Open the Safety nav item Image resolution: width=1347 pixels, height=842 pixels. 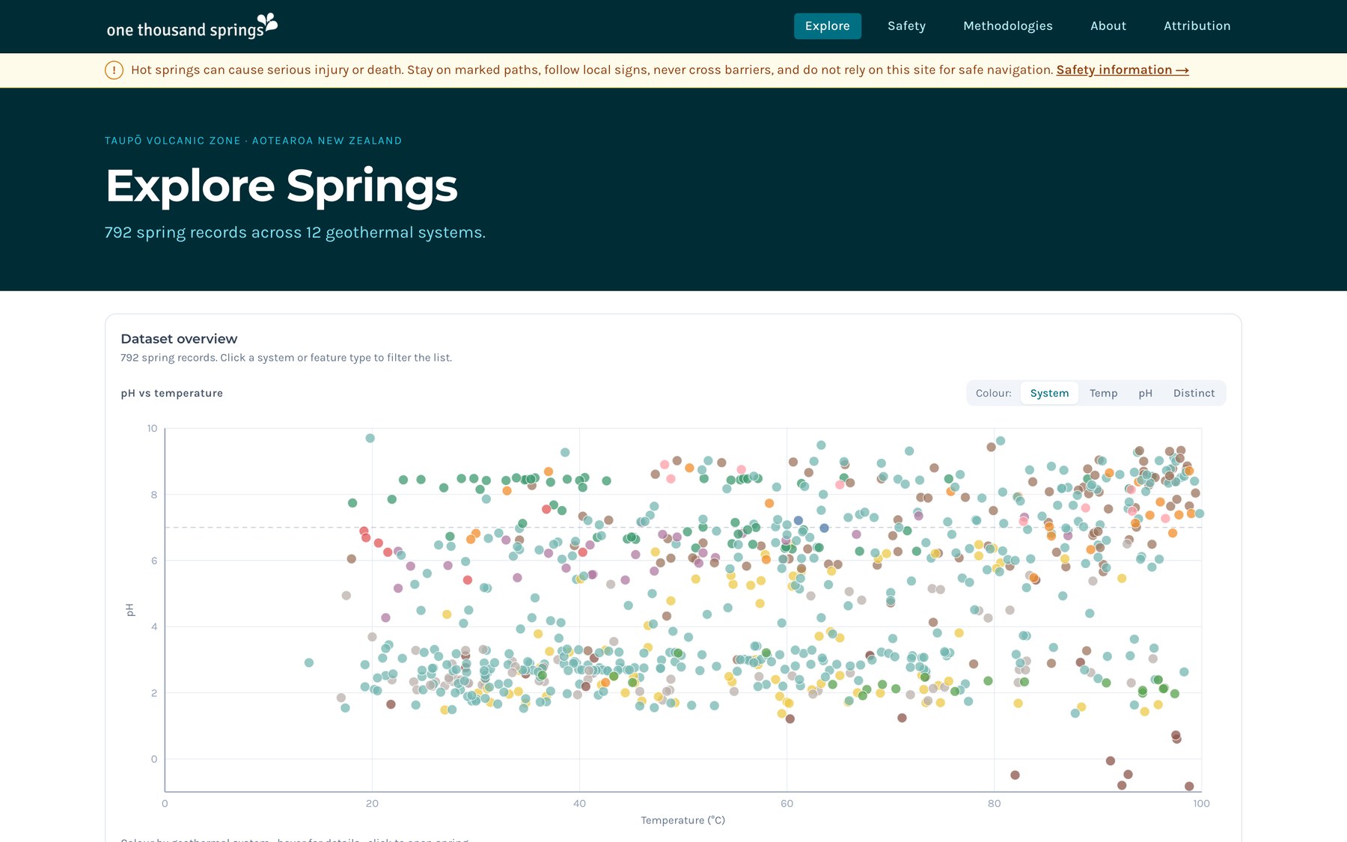pyautogui.click(x=906, y=26)
